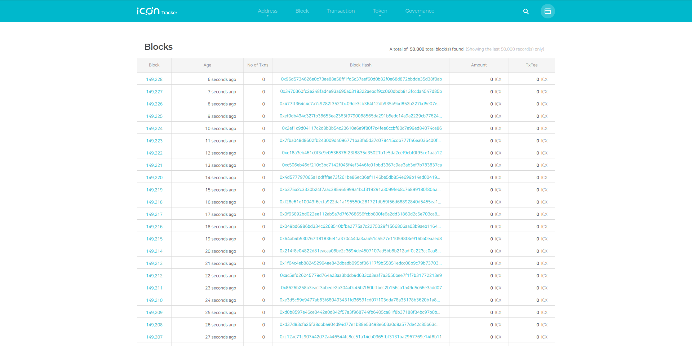692x346 pixels.
Task: Click the search magnifier icon
Action: tap(526, 12)
